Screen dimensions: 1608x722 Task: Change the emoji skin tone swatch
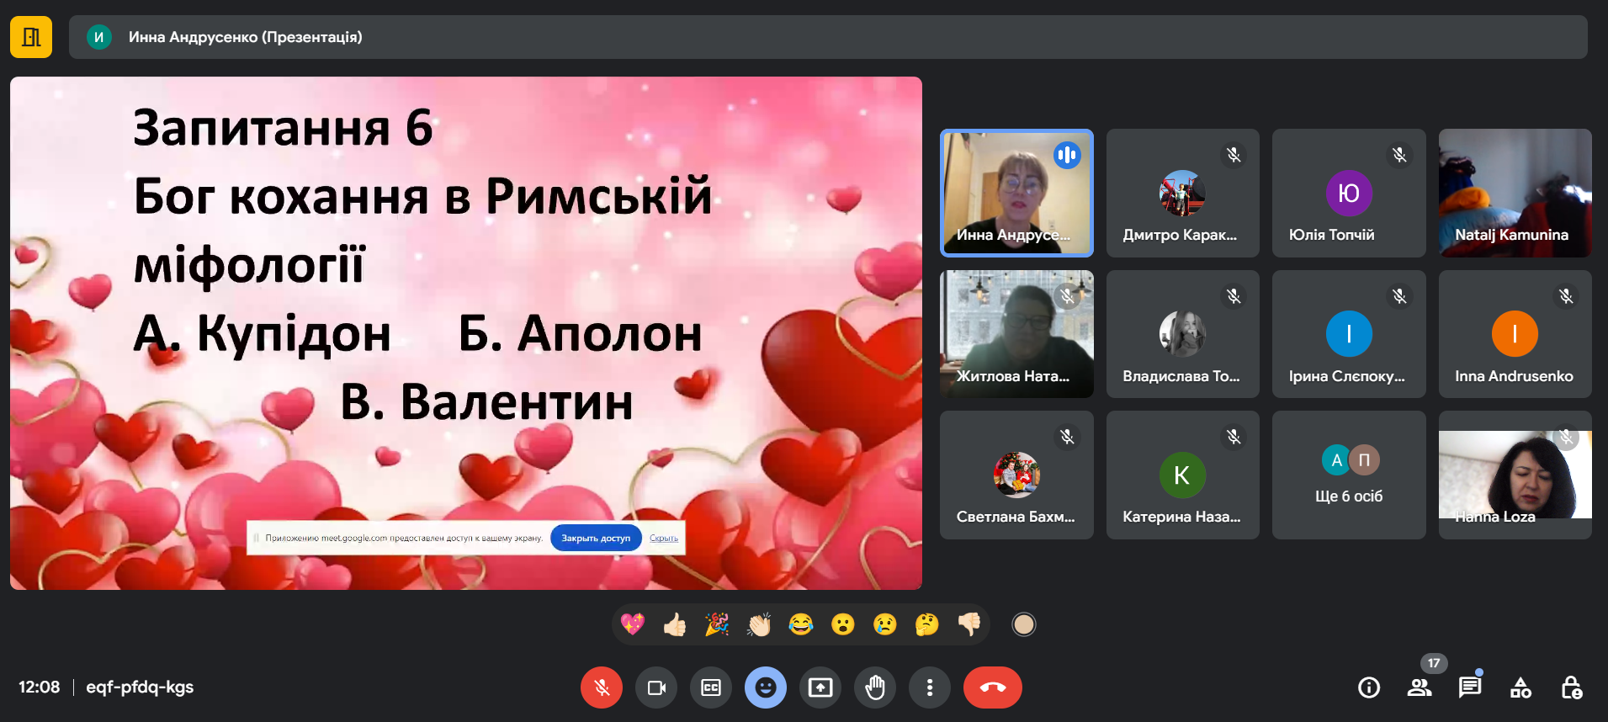point(1023,624)
